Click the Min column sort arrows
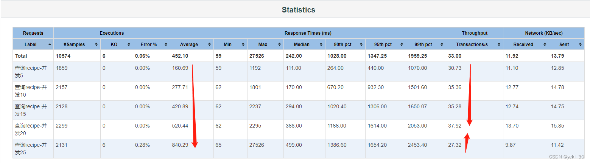Screen dimensions: 590x163 point(243,45)
